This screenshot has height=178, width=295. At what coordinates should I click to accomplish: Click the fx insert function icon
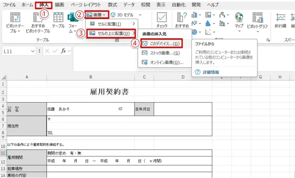[x=64, y=51]
